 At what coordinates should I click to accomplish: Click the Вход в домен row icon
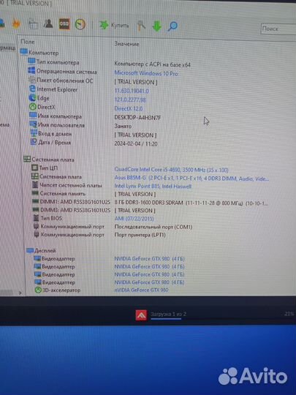34,132
